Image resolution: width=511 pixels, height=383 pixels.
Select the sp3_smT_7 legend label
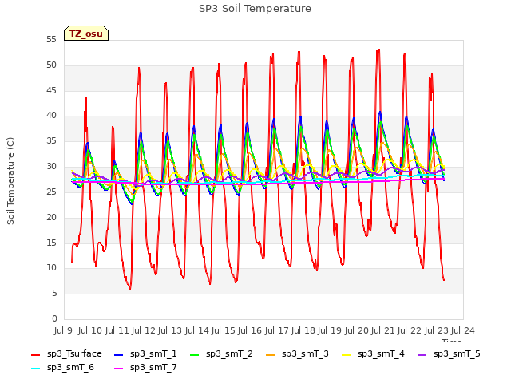pos(153,368)
